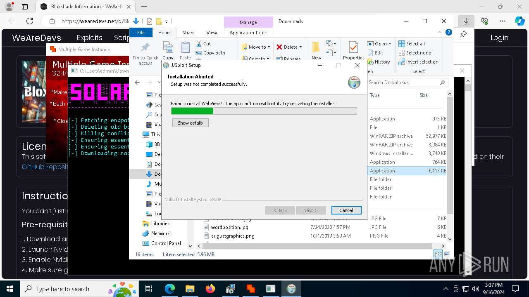The image size is (529, 297).
Task: Click the Edge downloads icon in toolbar
Action: tap(466, 21)
